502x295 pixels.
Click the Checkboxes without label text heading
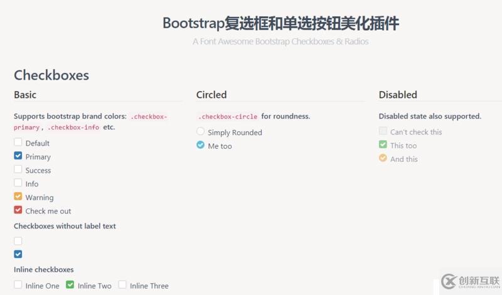pos(65,226)
